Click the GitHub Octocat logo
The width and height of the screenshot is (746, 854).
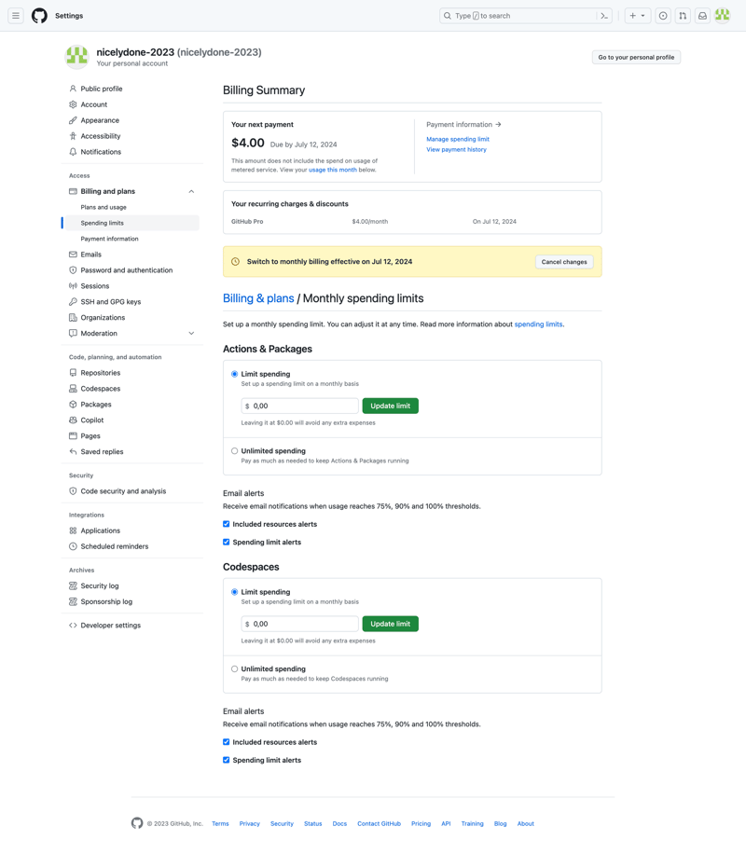[x=38, y=15]
